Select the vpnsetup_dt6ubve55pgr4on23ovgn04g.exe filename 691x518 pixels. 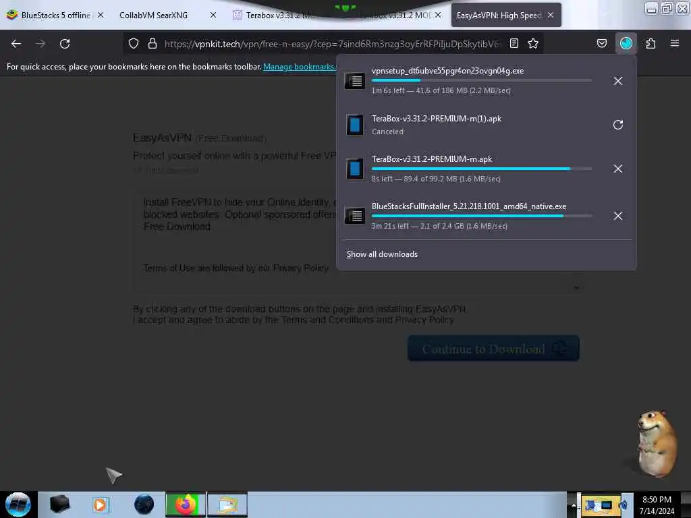coord(447,71)
